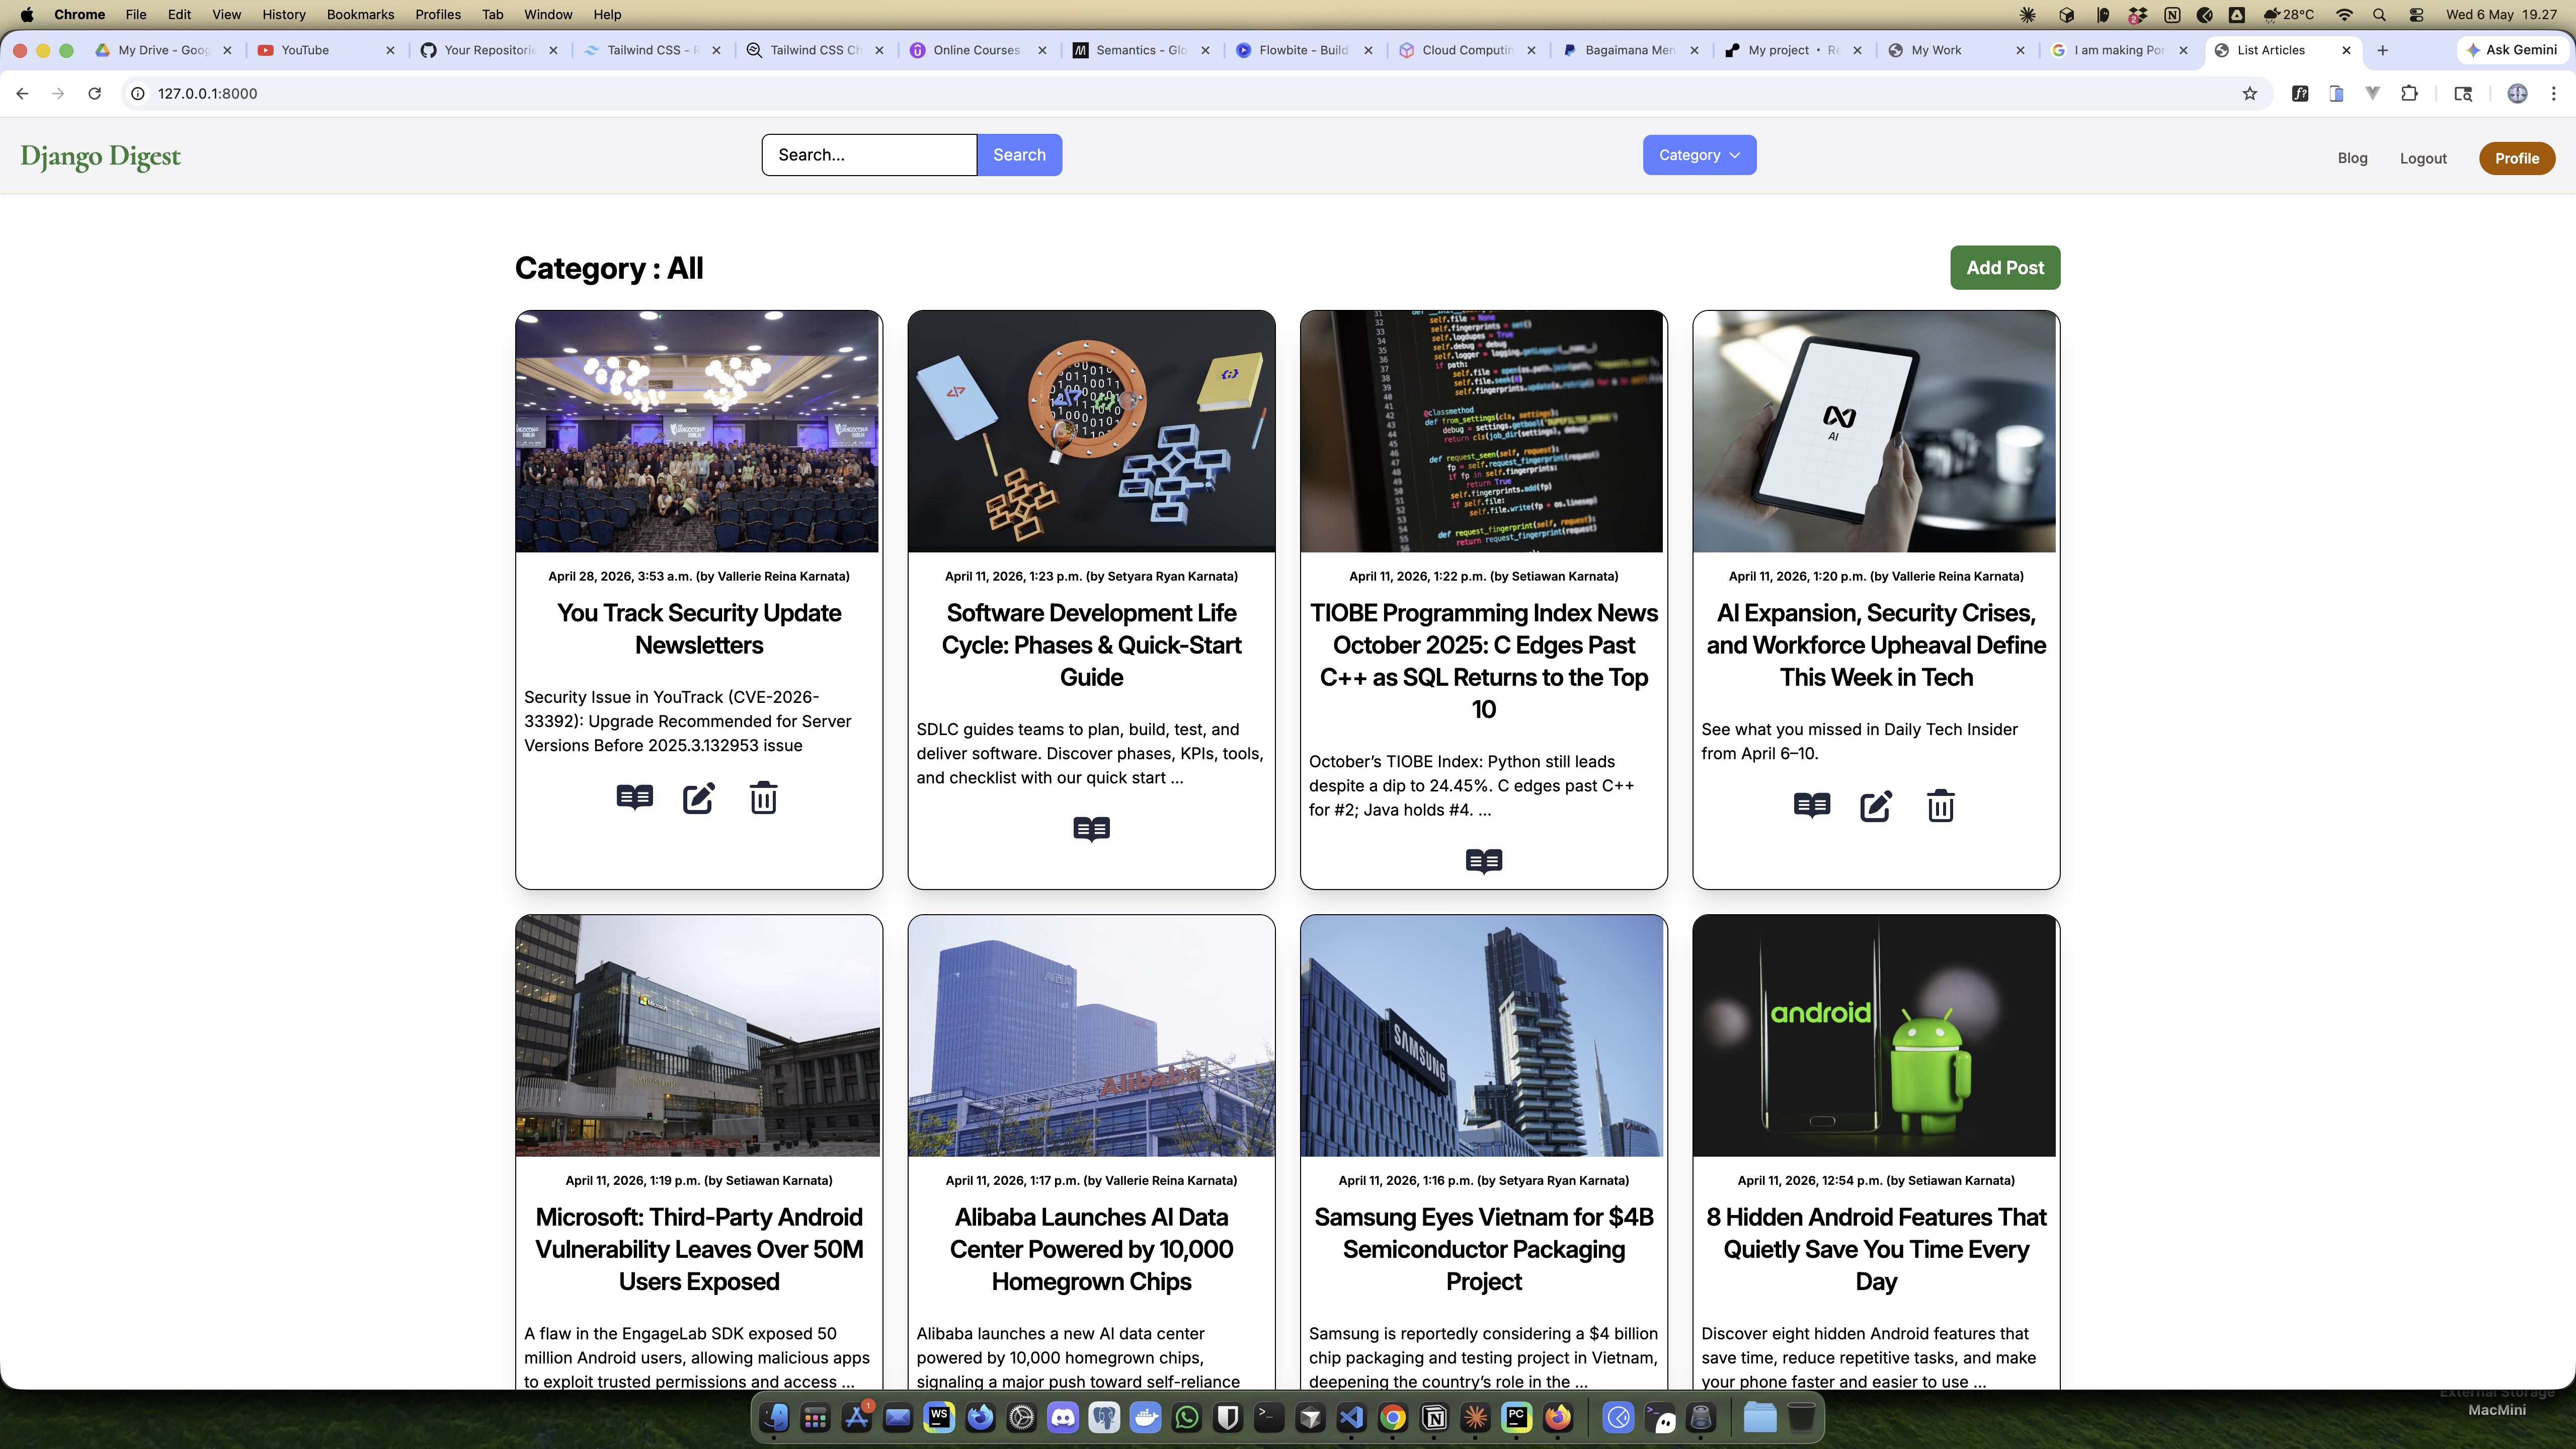Open a new Chrome tab
Image resolution: width=2576 pixels, height=1449 pixels.
(2383, 50)
